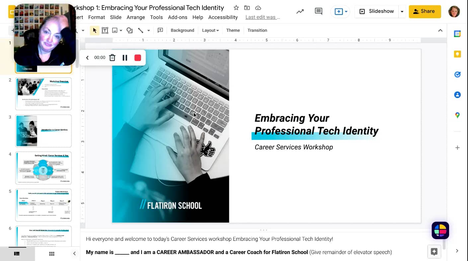Image resolution: width=468 pixels, height=261 pixels.
Task: Open the Background settings
Action: point(182,30)
